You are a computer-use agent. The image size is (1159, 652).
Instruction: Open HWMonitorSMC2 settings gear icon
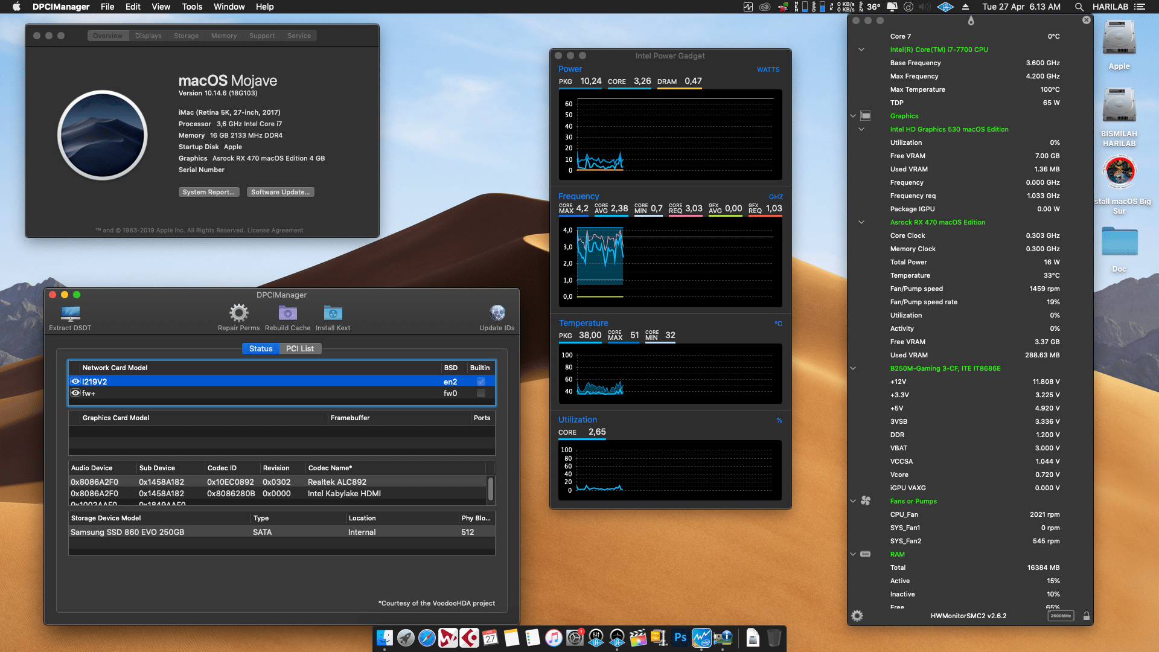857,616
